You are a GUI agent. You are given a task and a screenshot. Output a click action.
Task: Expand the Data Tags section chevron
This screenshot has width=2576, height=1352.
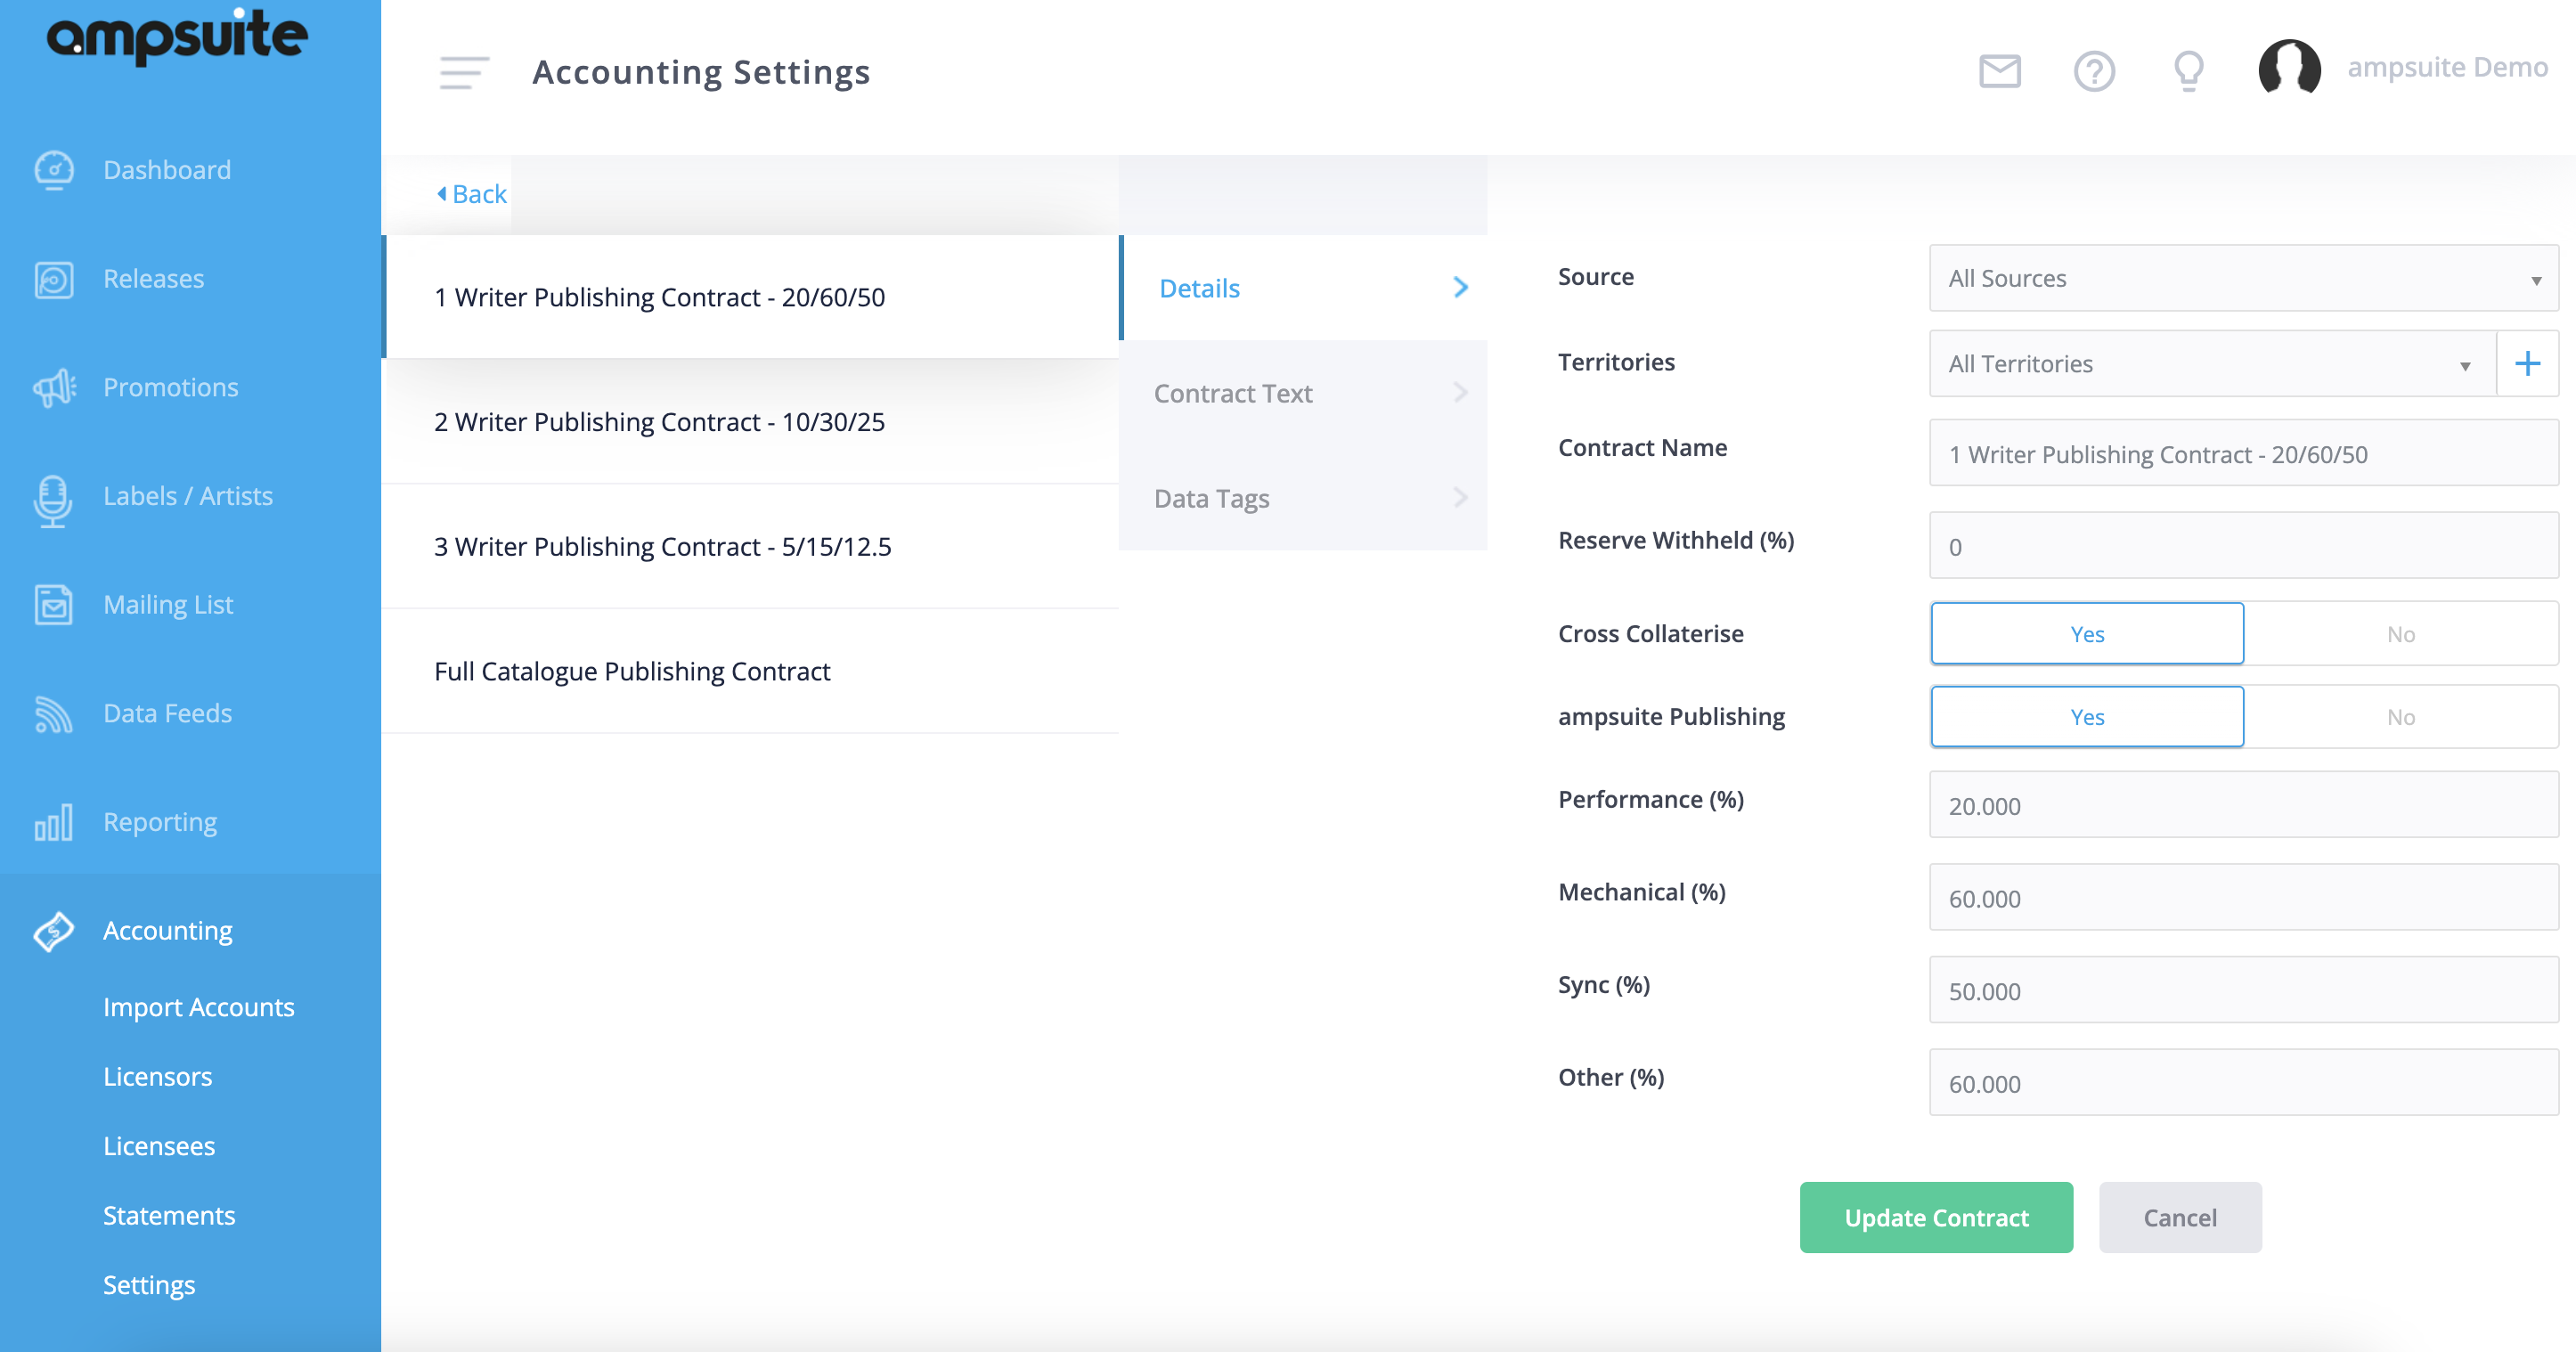pos(1460,497)
